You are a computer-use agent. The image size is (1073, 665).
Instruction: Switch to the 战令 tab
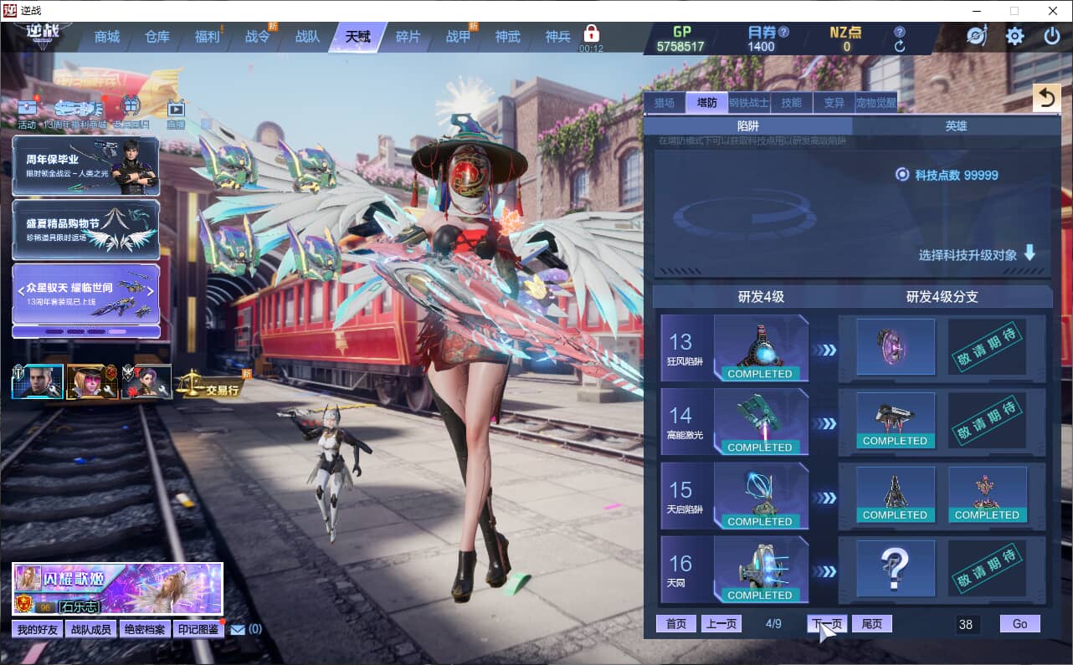click(x=258, y=37)
